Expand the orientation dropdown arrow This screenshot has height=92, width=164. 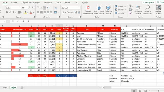50,8
